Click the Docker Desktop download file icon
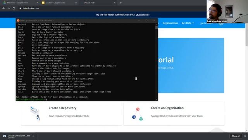Screen dimensions: 248x140 pos(4,136)
